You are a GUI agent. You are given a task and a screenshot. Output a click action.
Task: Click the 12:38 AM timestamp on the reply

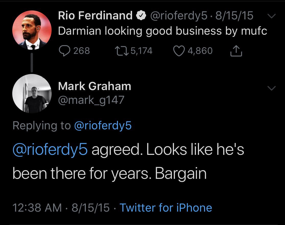pos(37,208)
